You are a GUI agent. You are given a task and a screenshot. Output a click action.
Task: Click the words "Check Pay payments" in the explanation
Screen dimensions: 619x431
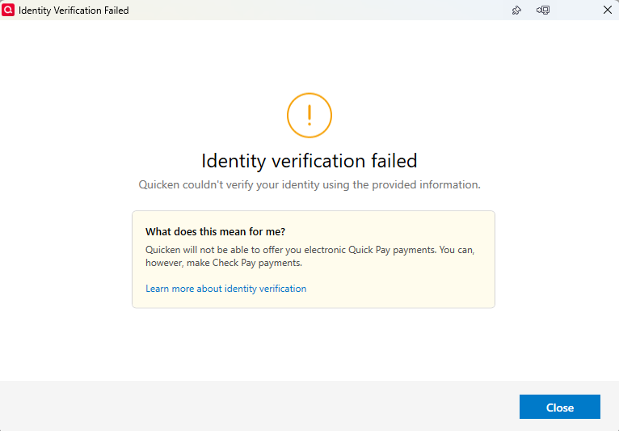coord(253,263)
